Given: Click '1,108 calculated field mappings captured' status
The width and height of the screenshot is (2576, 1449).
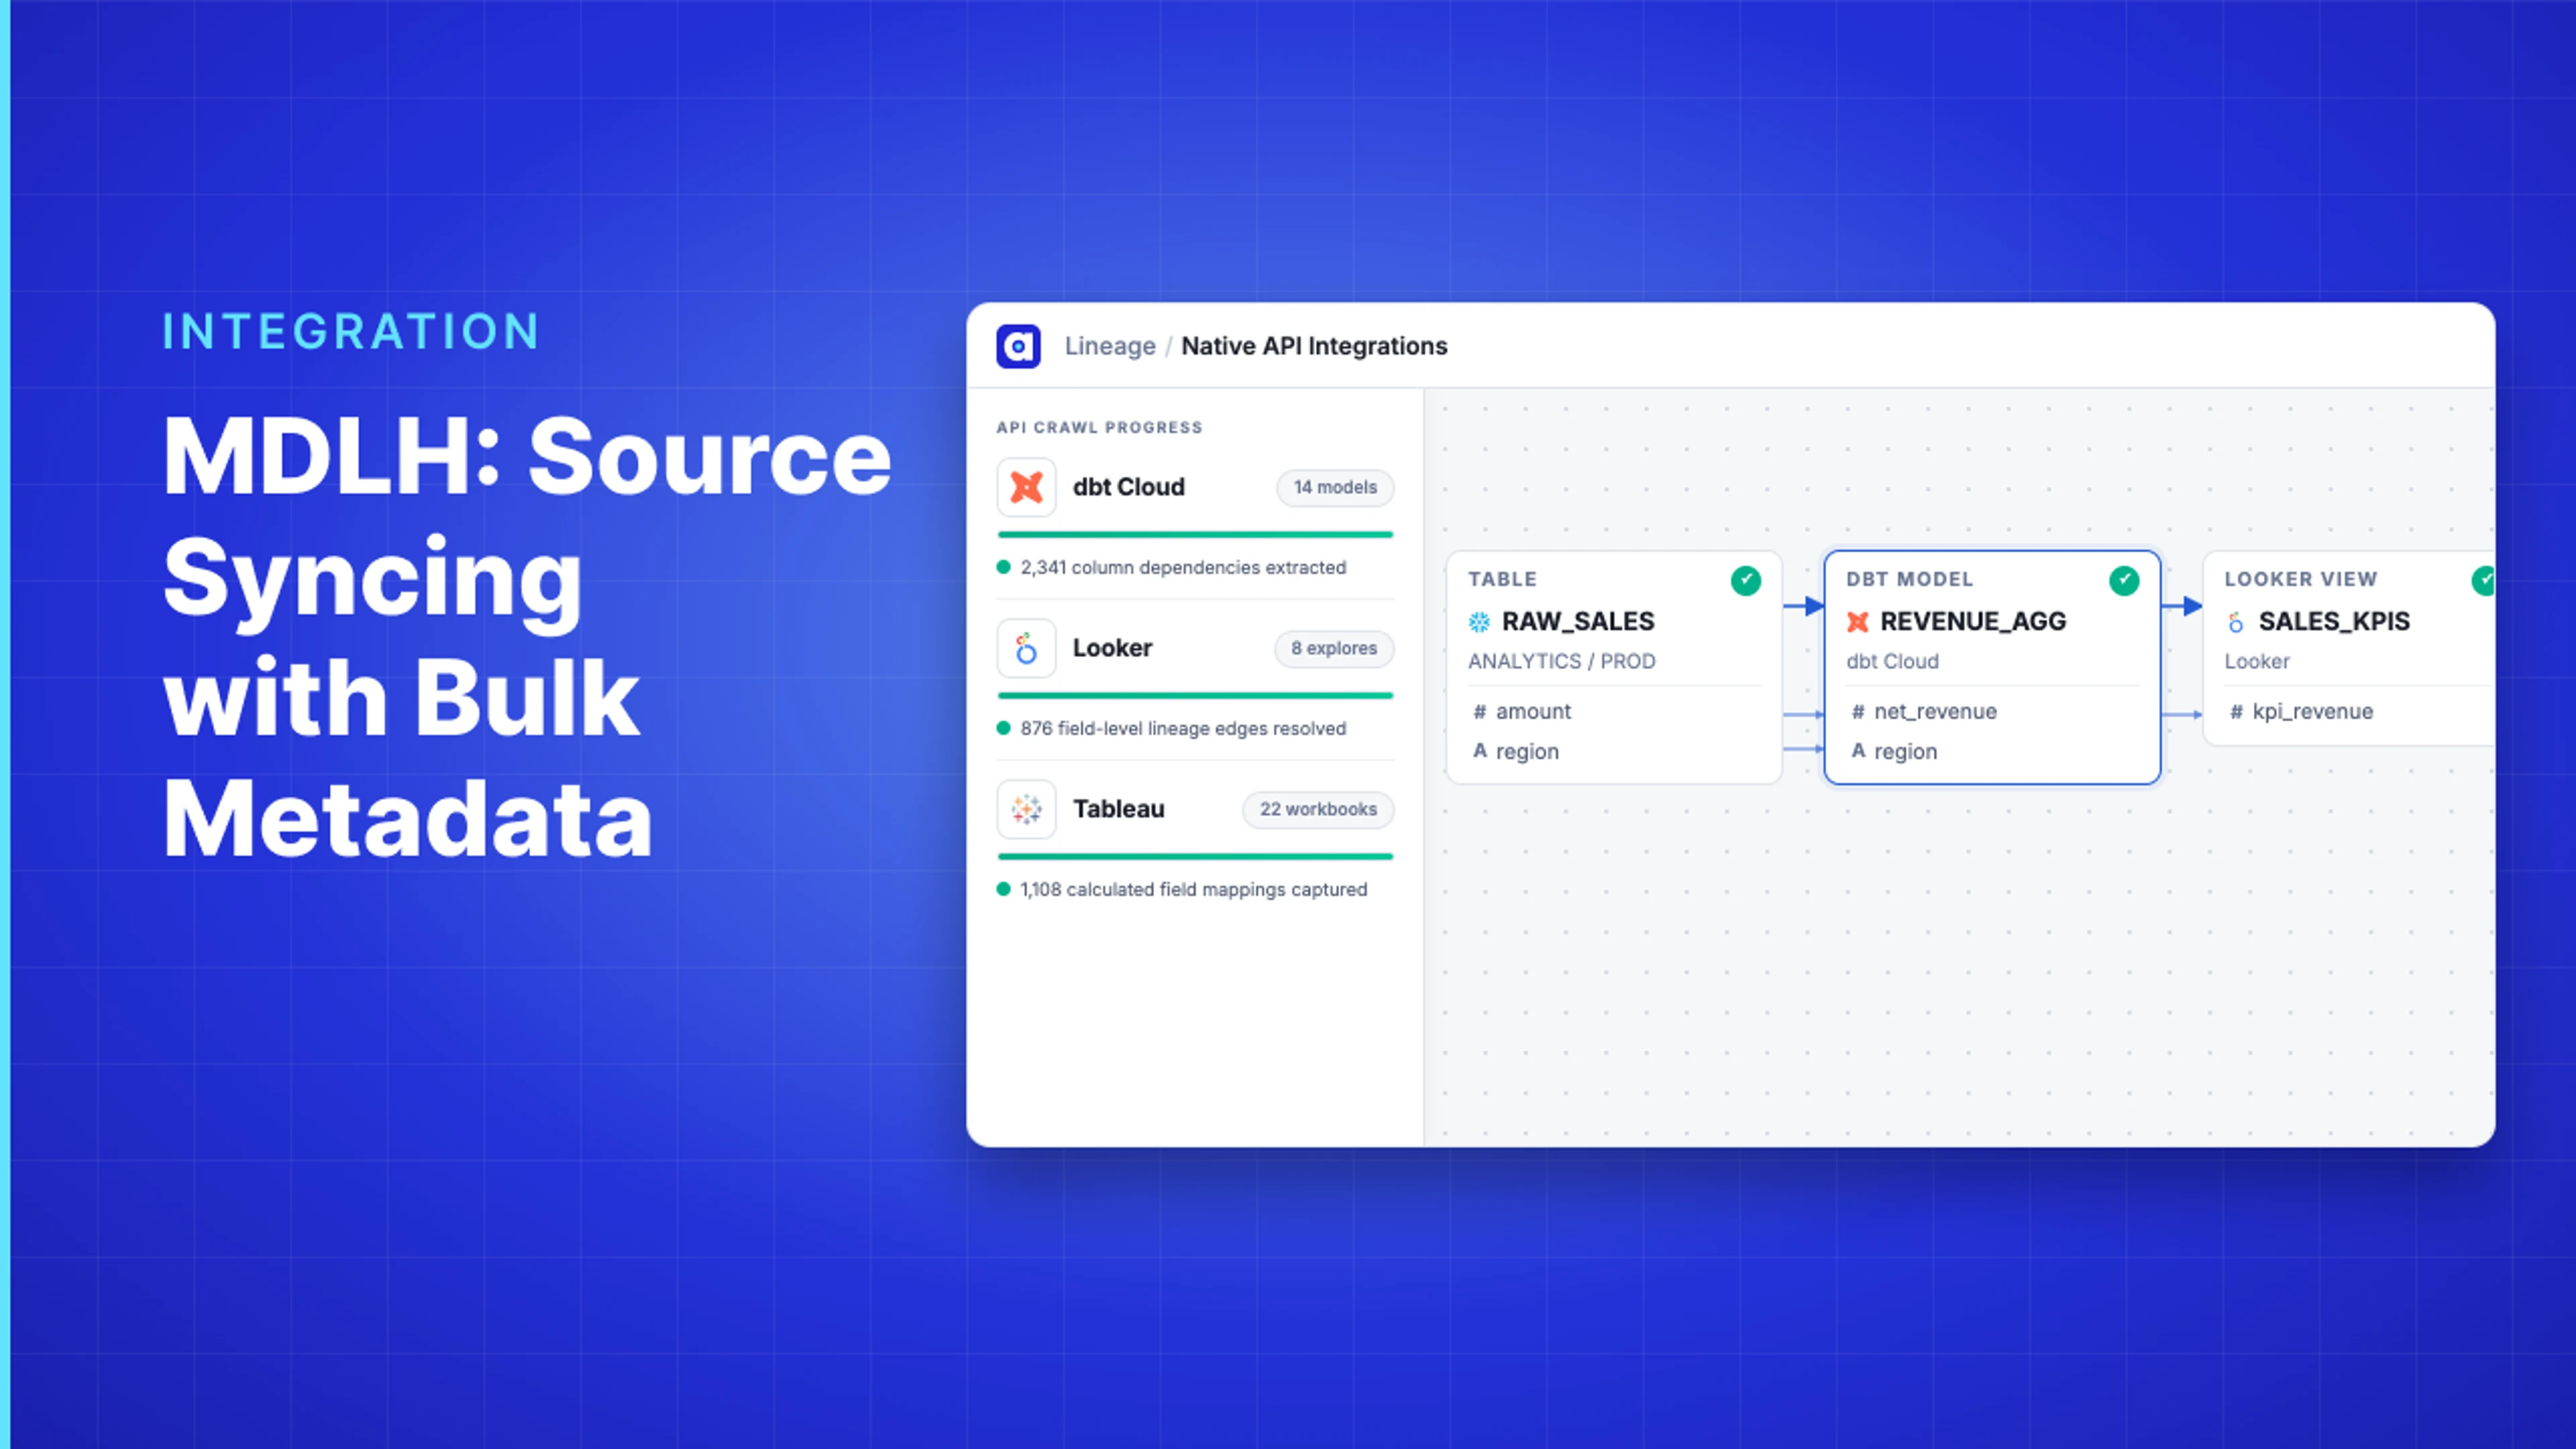Looking at the screenshot, I should (1193, 889).
